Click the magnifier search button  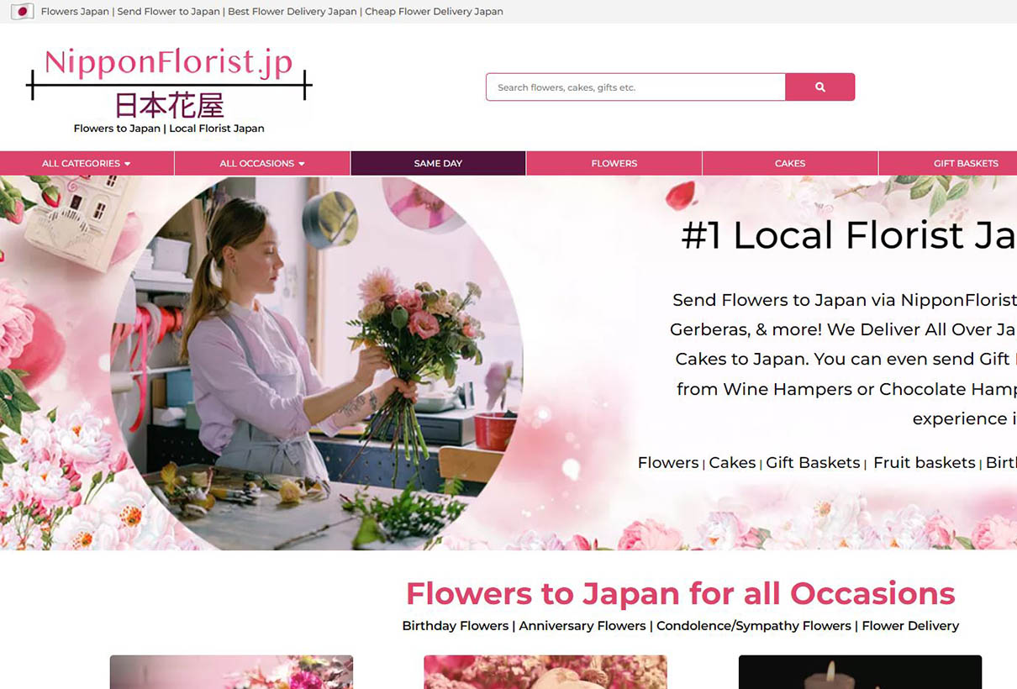819,87
